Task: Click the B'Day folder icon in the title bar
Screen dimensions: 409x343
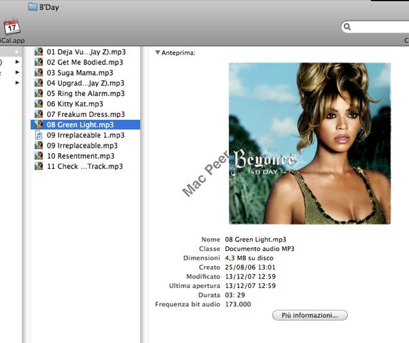Action: (x=33, y=7)
